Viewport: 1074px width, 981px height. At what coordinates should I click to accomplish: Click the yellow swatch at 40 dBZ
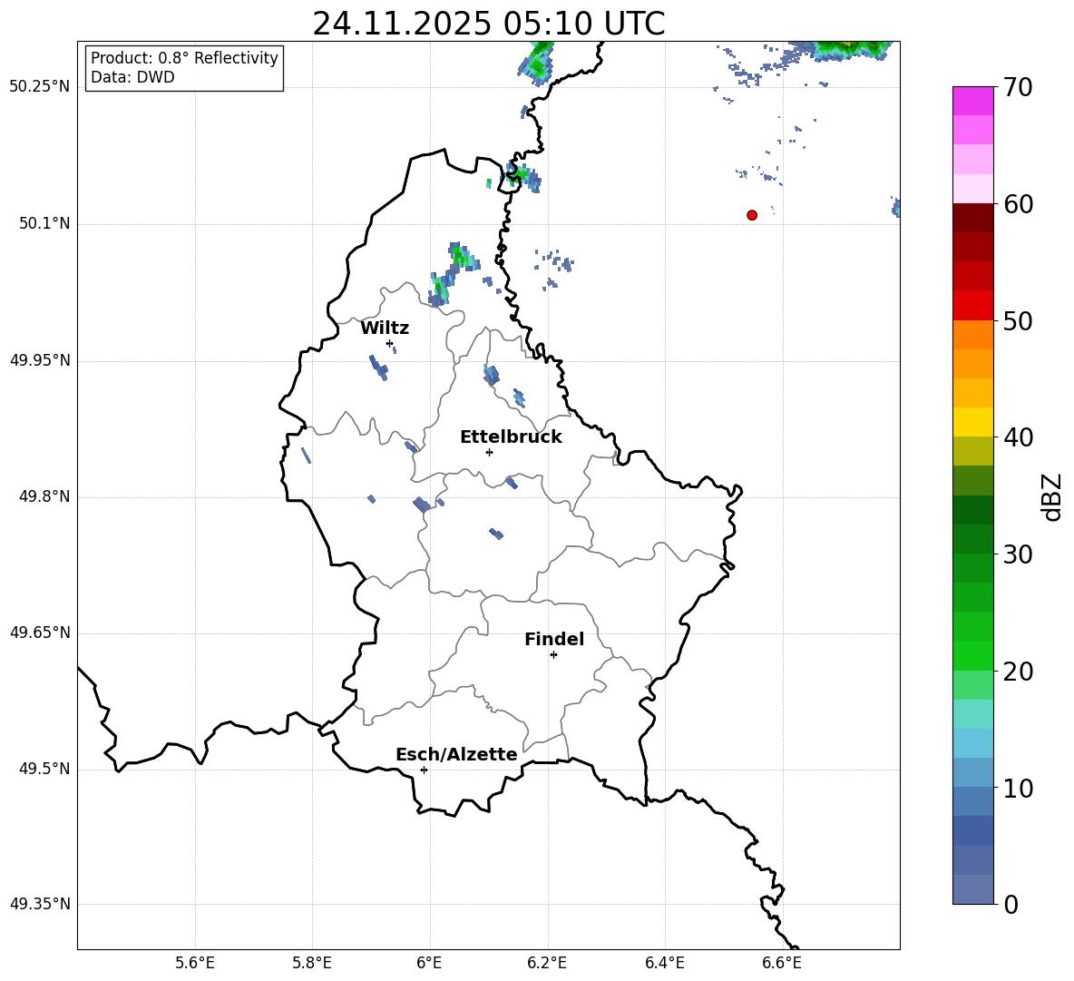(x=972, y=422)
